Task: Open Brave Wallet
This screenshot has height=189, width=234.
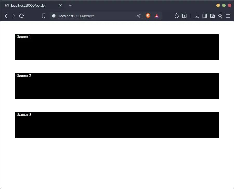Action: point(212,16)
